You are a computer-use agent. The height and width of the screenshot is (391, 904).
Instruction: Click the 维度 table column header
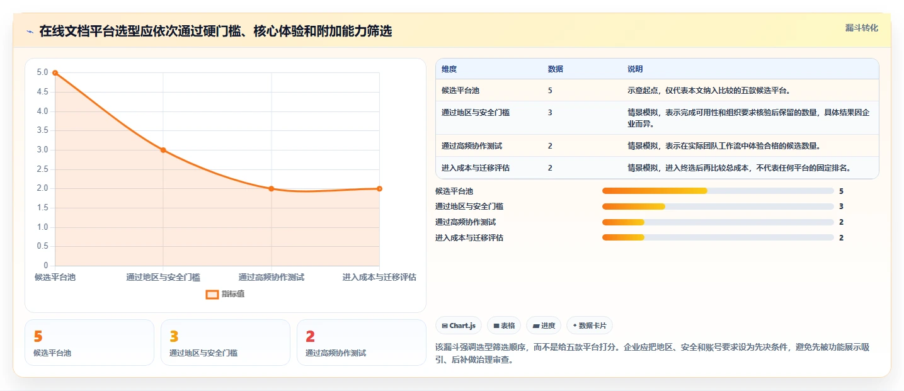coord(449,69)
